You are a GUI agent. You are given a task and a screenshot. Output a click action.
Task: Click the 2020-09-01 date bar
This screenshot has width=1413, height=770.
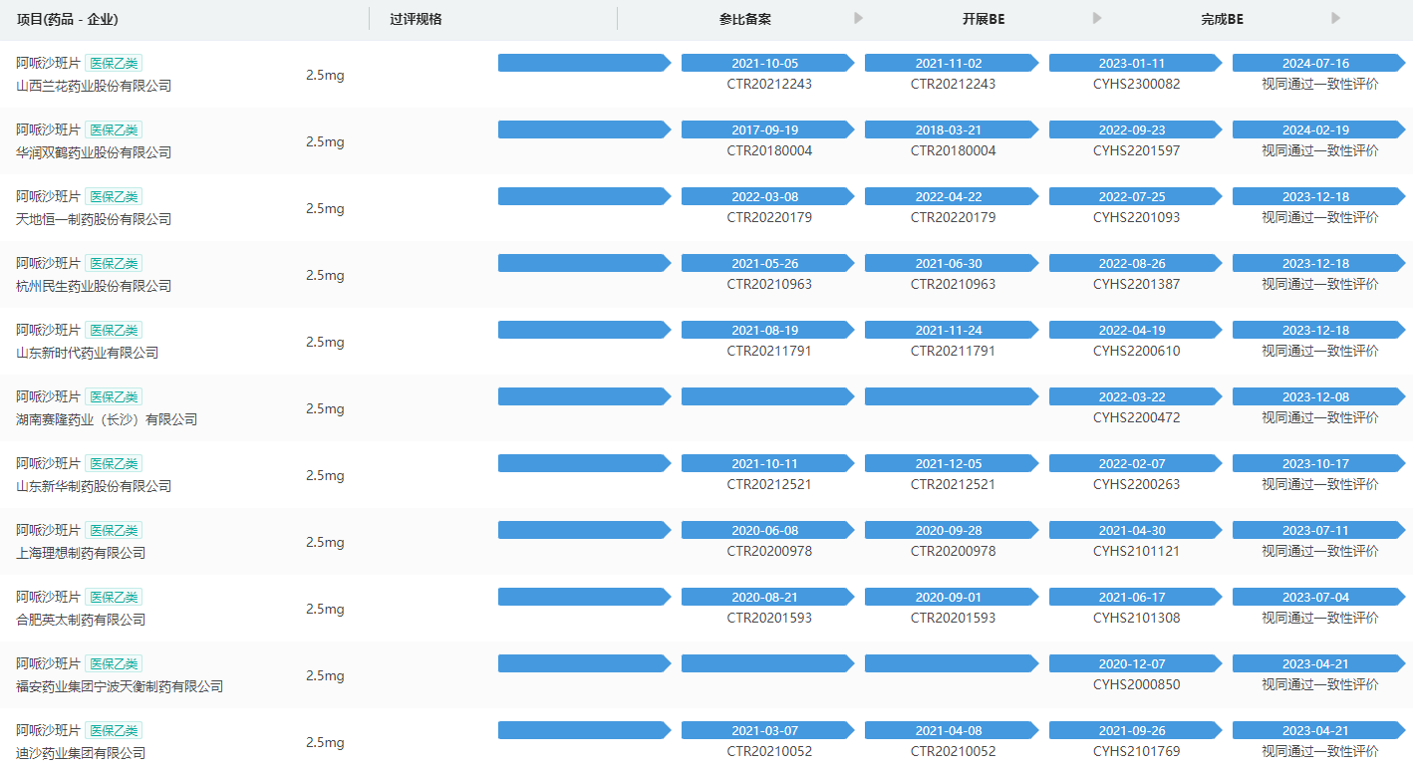(952, 597)
